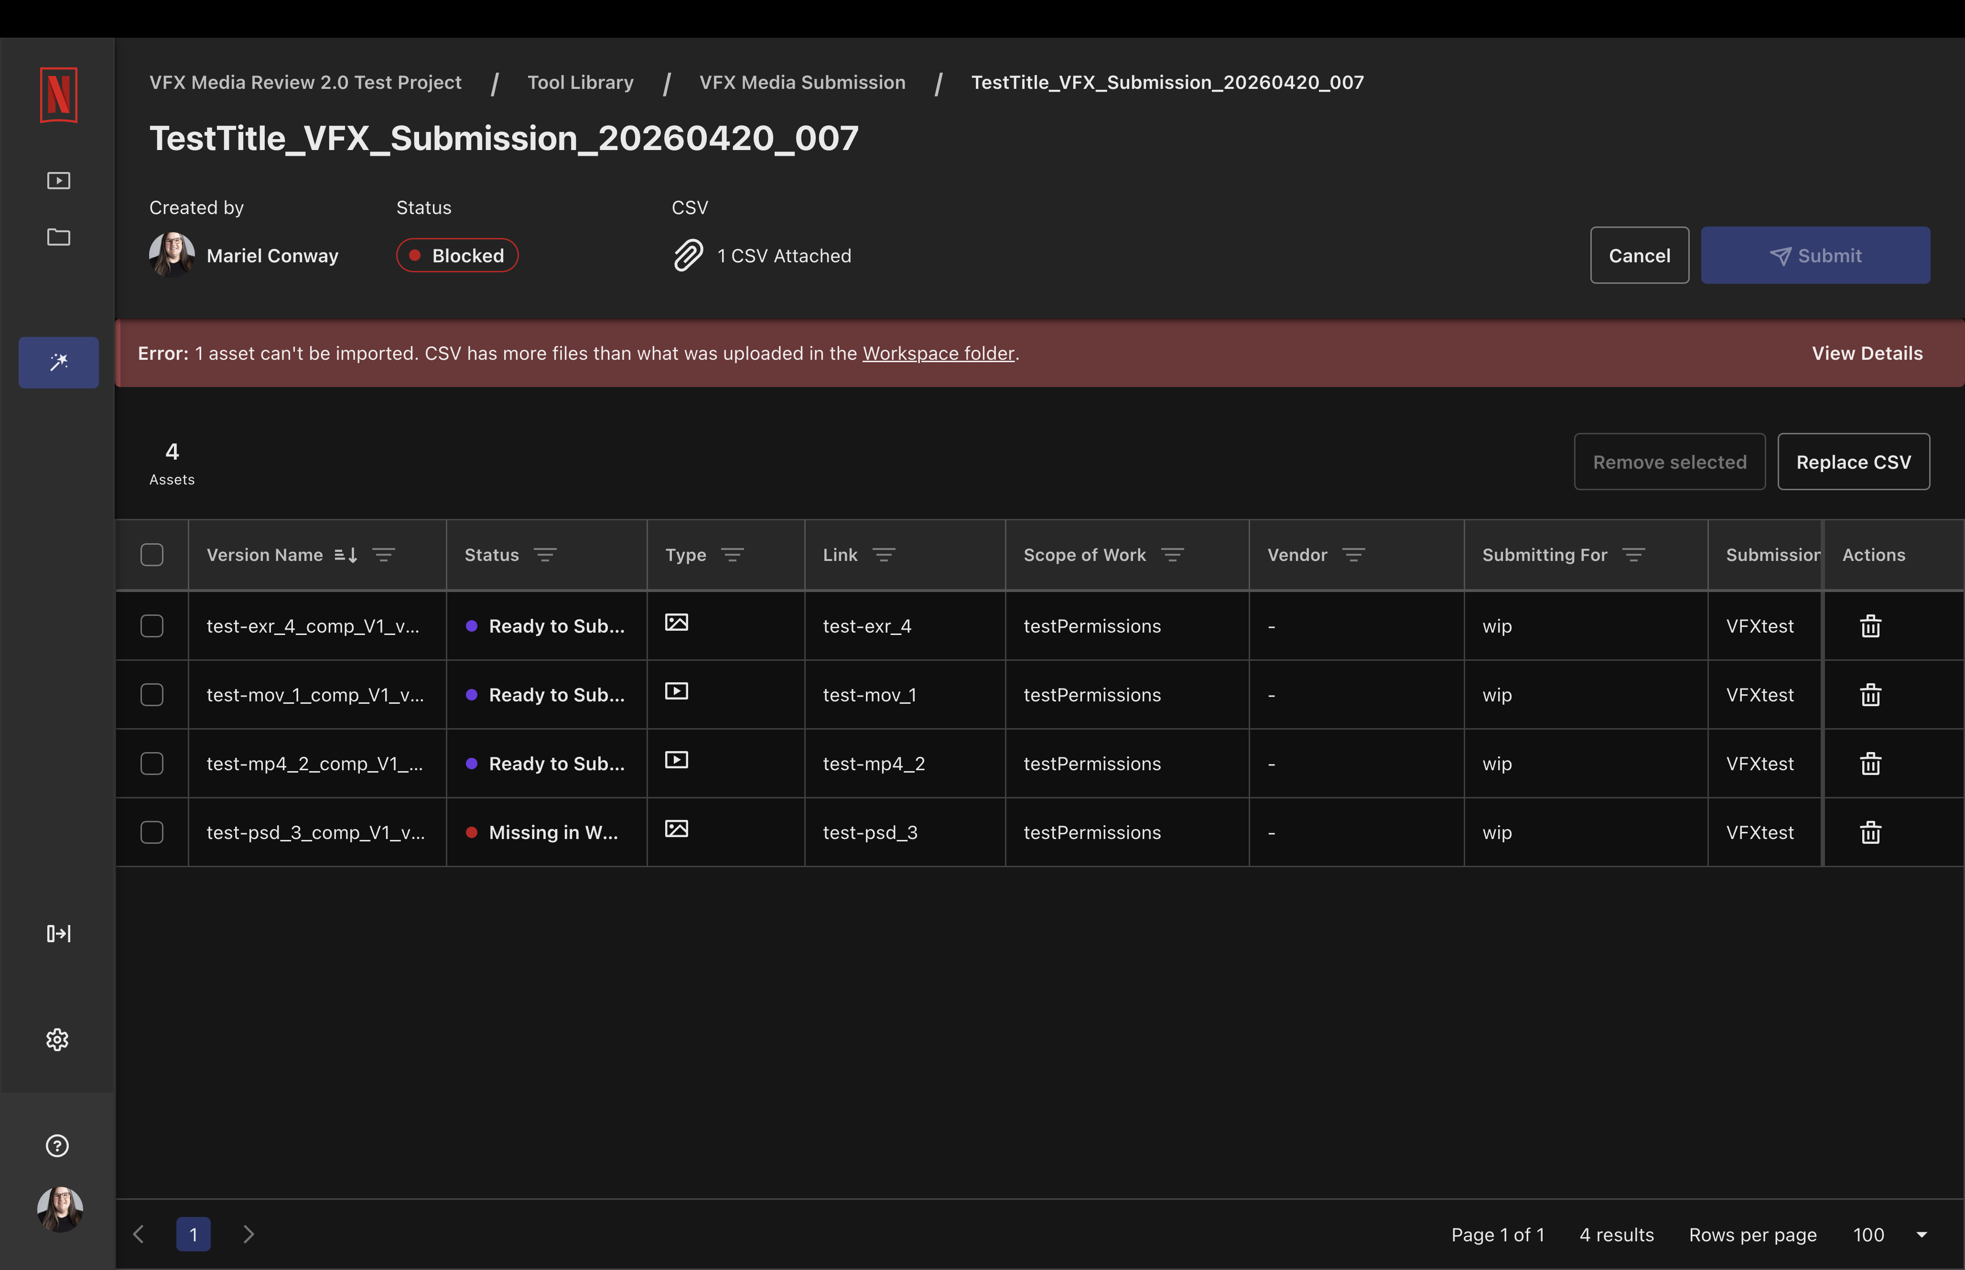The image size is (1965, 1270).
Task: Open the Submitting For filter icon
Action: coord(1633,555)
